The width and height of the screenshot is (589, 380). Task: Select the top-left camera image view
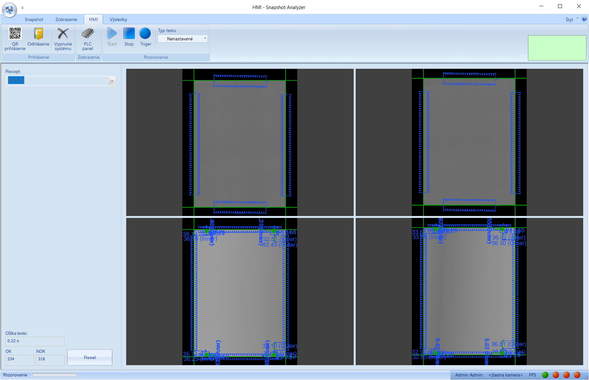click(x=239, y=142)
